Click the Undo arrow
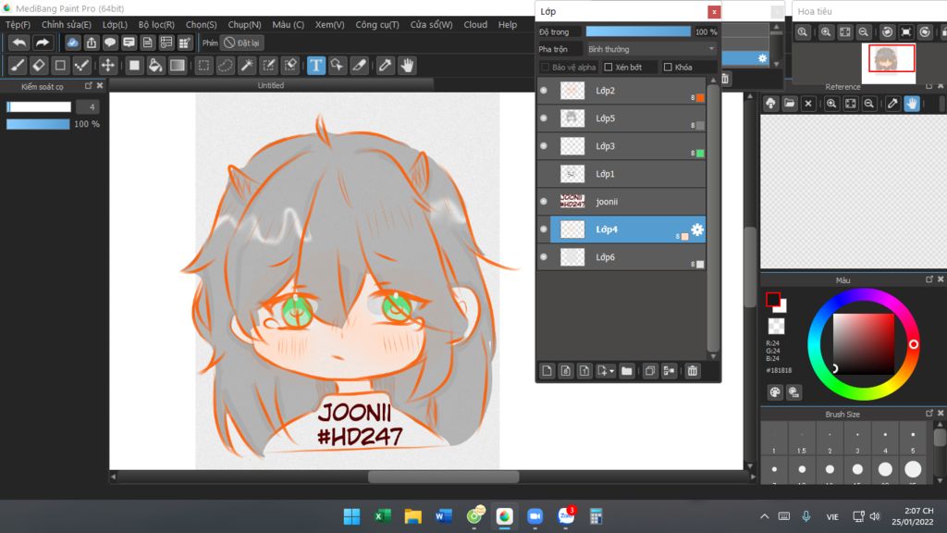947x533 pixels. pos(19,43)
